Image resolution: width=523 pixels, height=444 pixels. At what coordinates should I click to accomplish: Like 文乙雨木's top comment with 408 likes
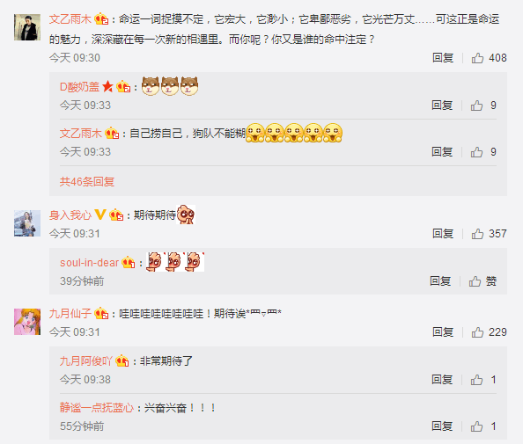pyautogui.click(x=489, y=58)
